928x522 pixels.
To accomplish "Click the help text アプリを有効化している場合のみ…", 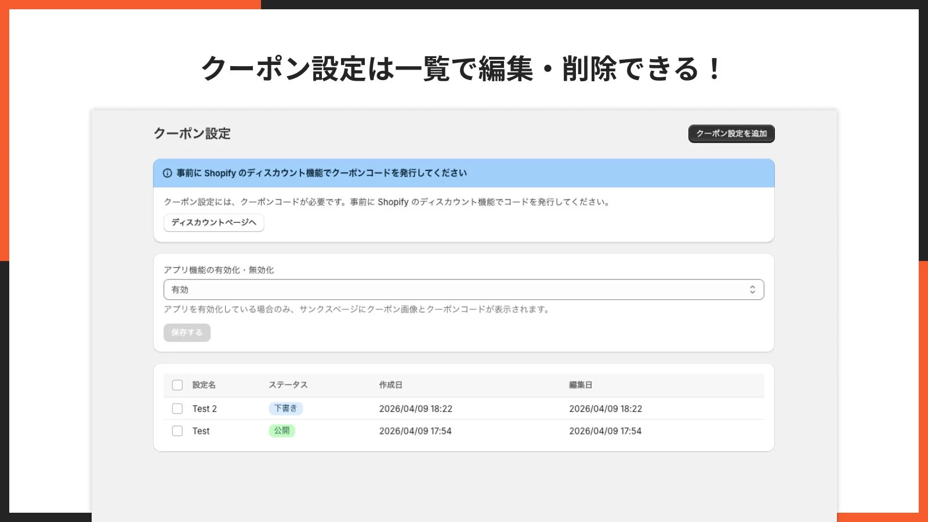I will tap(357, 309).
